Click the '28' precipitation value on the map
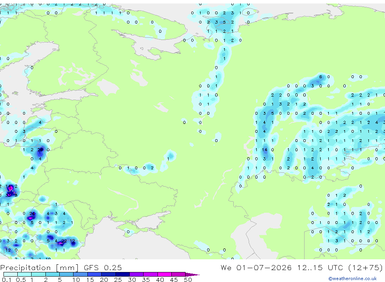 (x=40, y=150)
